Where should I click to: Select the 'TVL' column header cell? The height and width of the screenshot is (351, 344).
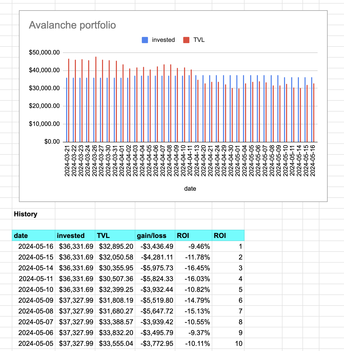click(115, 235)
